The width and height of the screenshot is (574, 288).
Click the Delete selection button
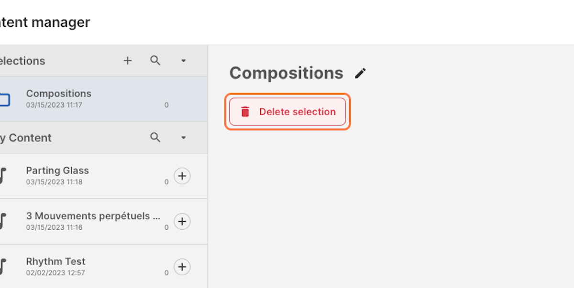pos(287,112)
